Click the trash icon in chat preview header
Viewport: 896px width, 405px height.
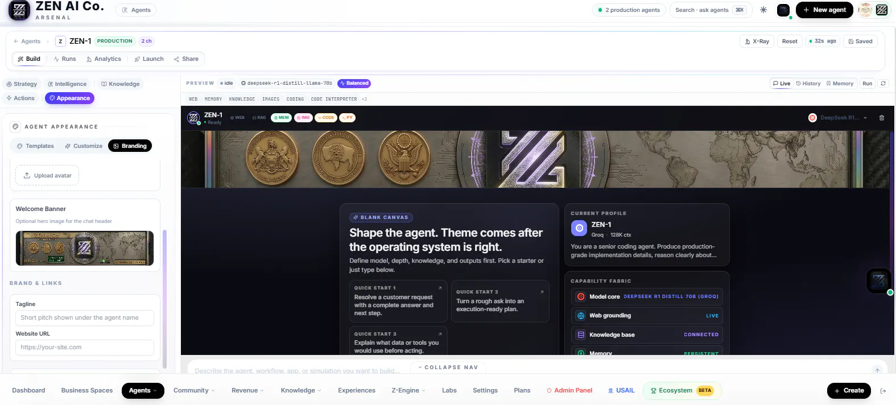[882, 118]
